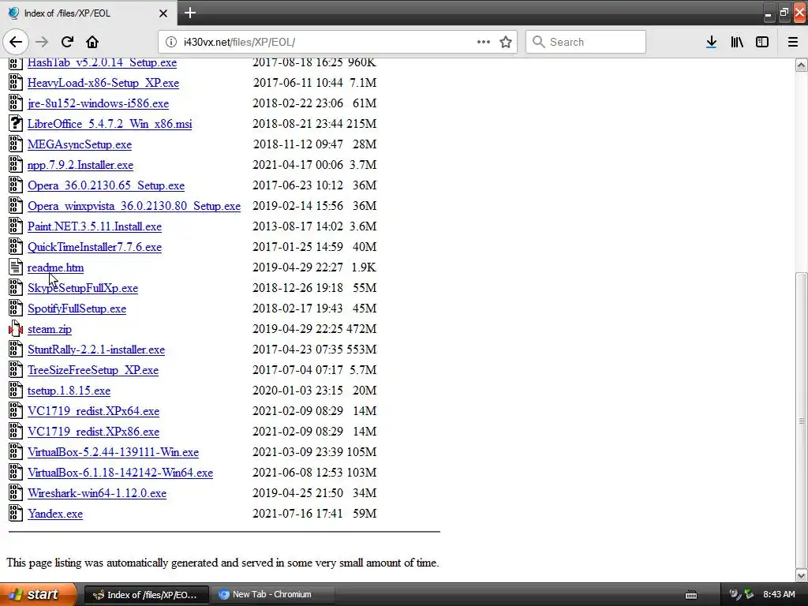Screen dimensions: 808x606
Task: Download VirtualBox-5.2.44-139111-Win.exe
Action: 113,452
